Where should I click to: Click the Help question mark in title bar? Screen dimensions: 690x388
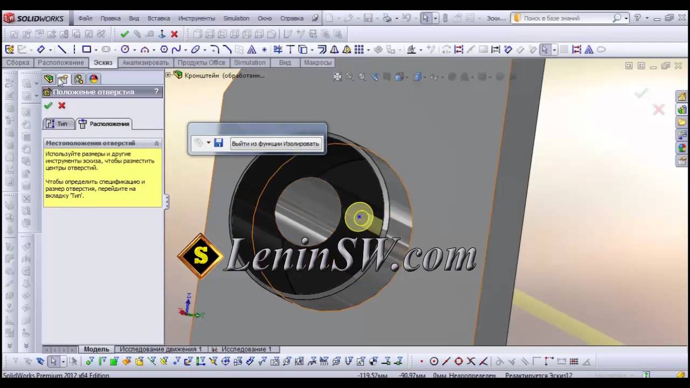638,18
